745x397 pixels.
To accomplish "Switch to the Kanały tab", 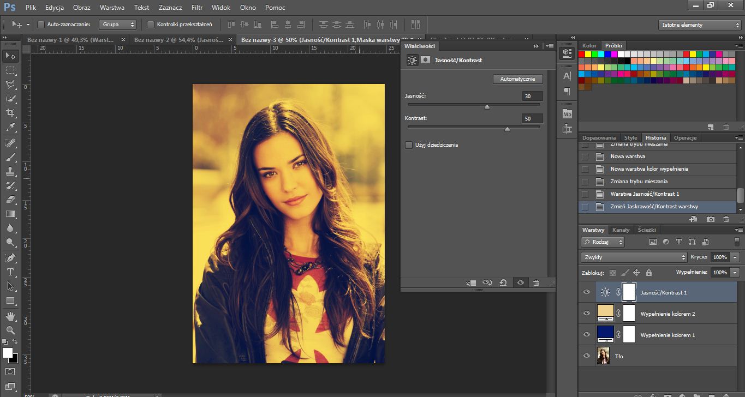I will [x=621, y=230].
